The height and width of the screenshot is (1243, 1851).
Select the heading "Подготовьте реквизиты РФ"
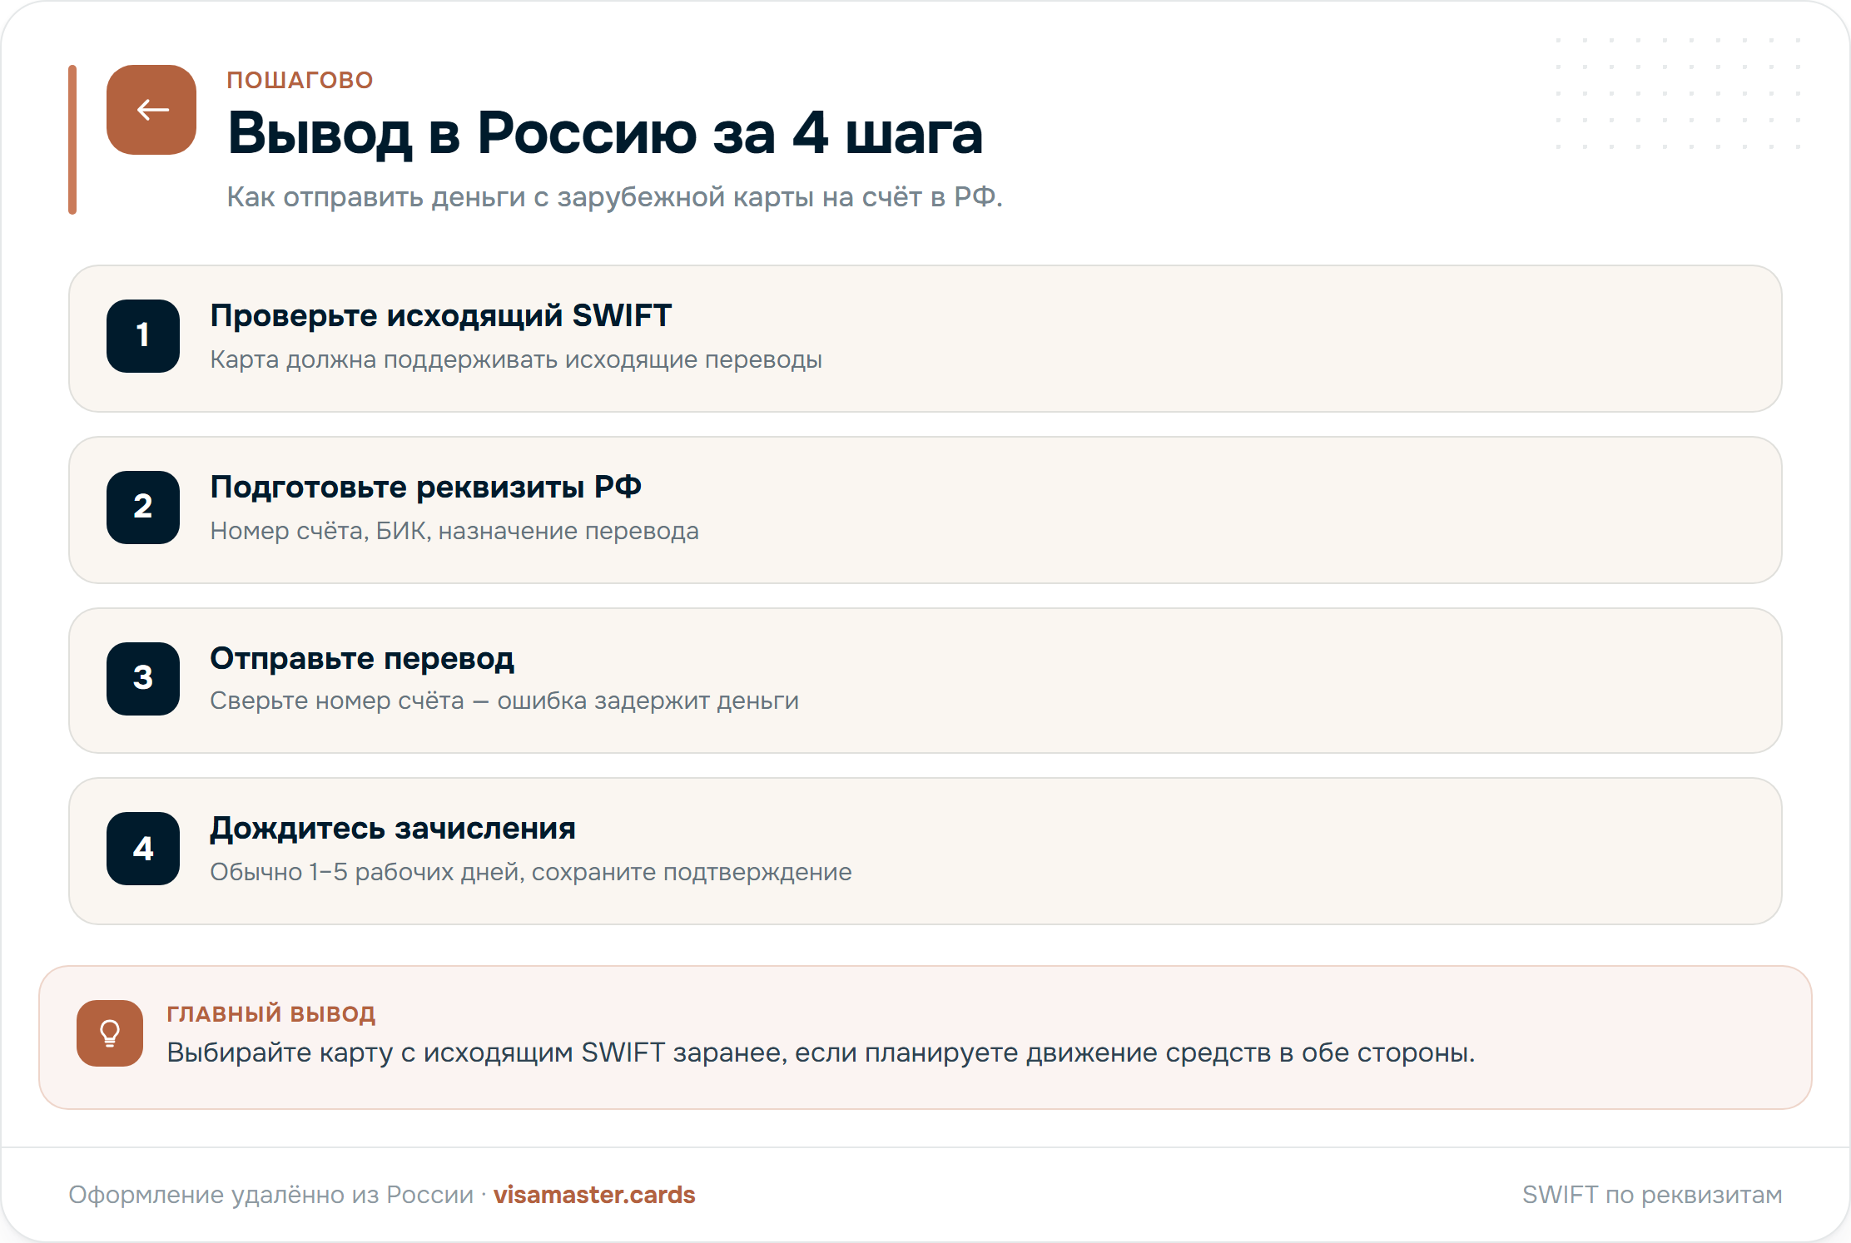tap(425, 487)
